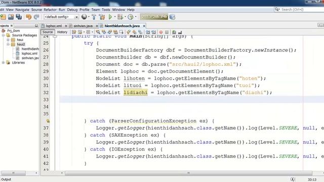Collapse the main method code fold marker
This screenshot has height=182, width=324.
pos(55,36)
